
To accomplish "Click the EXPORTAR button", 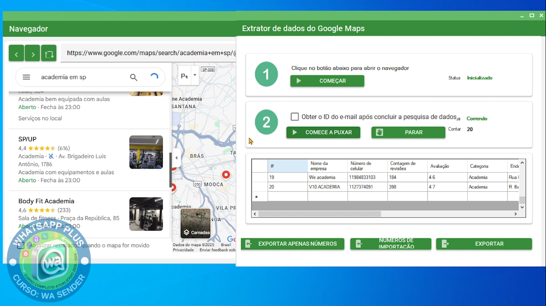I will pos(484,244).
